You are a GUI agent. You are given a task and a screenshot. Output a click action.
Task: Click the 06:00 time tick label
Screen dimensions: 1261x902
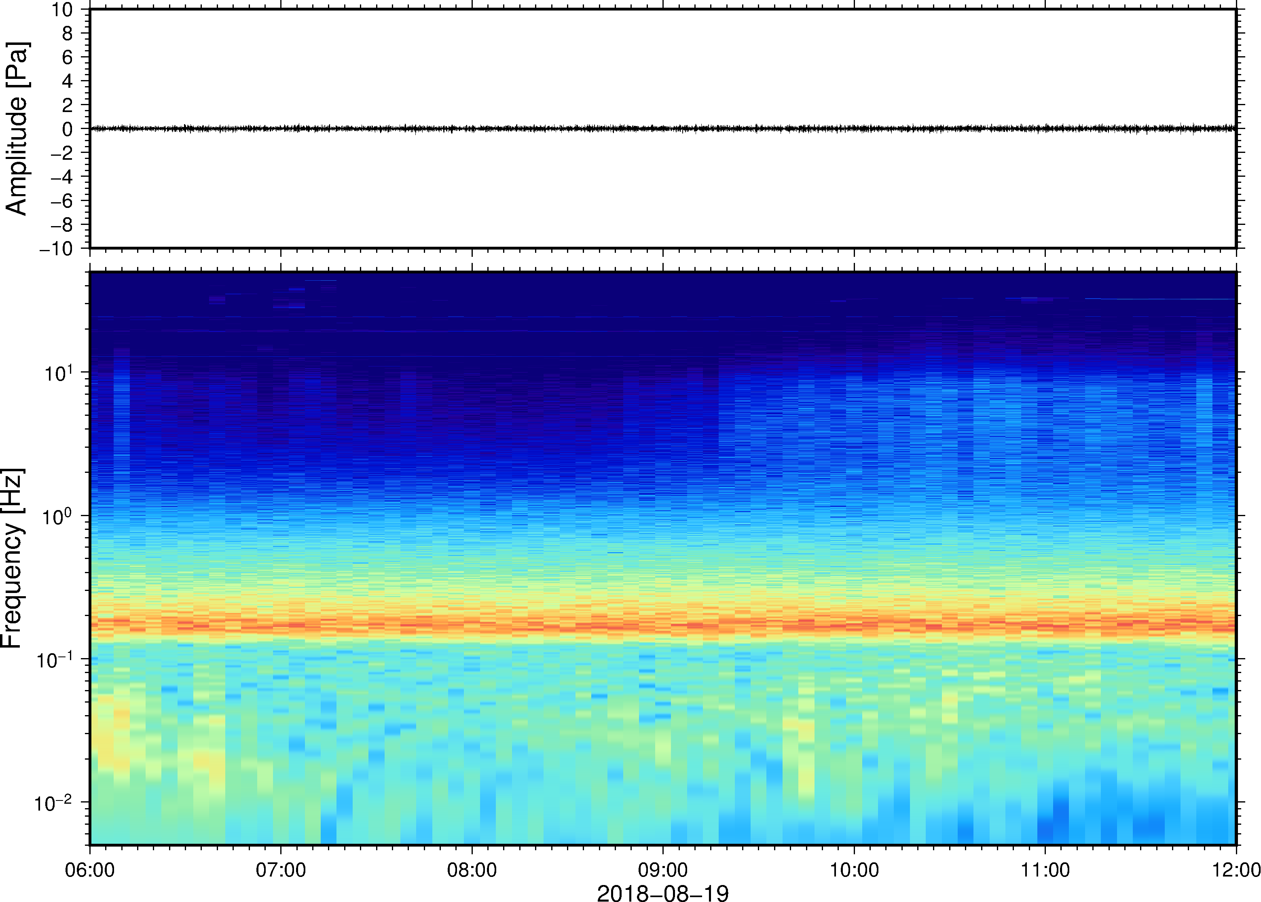[x=90, y=870]
